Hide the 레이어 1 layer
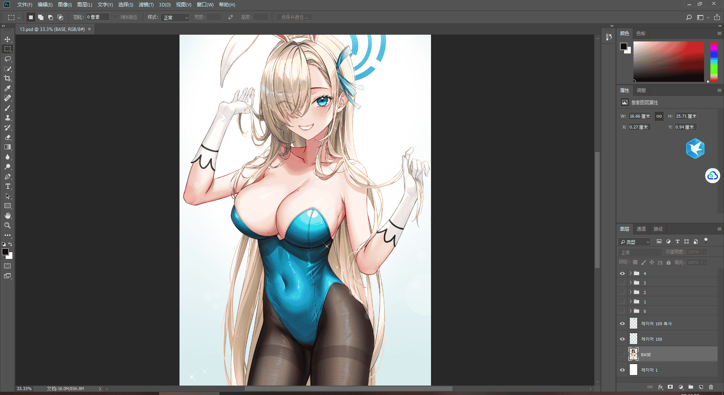The height and width of the screenshot is (395, 724). pyautogui.click(x=622, y=370)
